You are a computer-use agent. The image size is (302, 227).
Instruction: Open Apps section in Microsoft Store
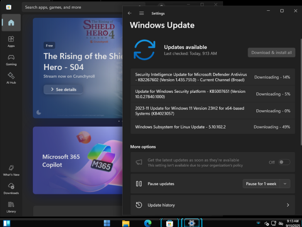[x=11, y=41]
